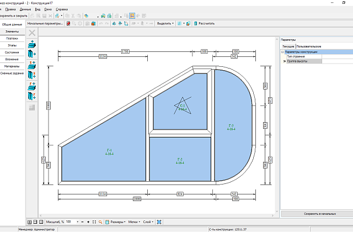Open the Этапы section
353x232 pixels.
coord(12,45)
